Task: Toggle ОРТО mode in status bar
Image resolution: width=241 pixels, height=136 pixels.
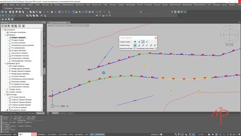Action: click(x=71, y=134)
